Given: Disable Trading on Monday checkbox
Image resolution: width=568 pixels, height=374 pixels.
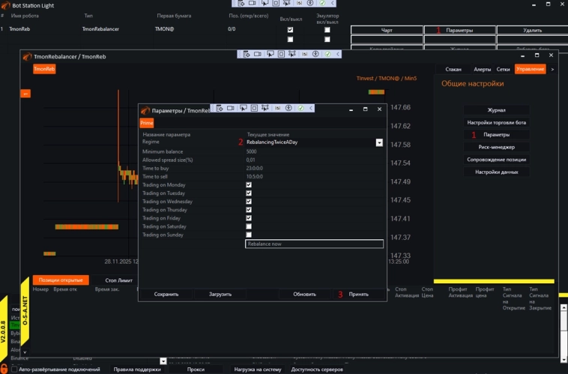Looking at the screenshot, I should [249, 185].
